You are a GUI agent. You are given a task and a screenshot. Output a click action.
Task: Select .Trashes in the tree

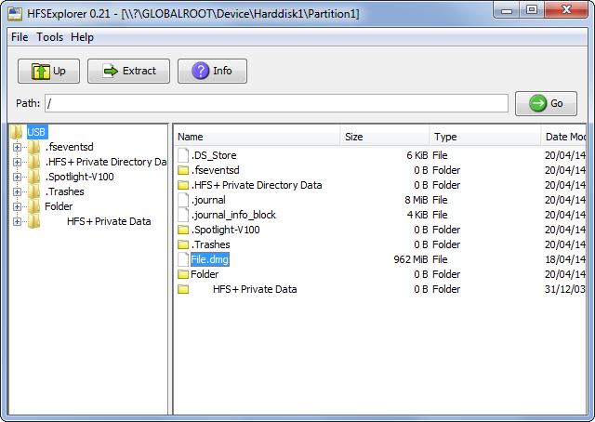64,191
